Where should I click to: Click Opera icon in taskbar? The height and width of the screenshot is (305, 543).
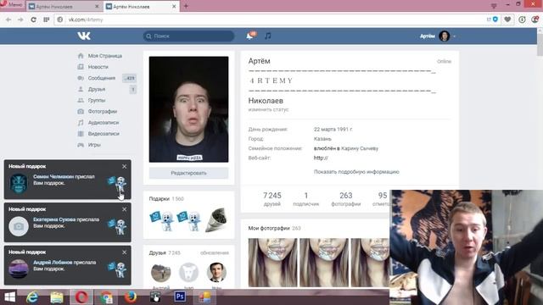coord(81,297)
